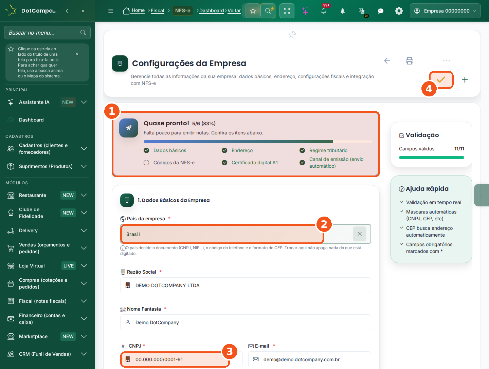The height and width of the screenshot is (369, 489).
Task: Open the Empresa 00000000 account dropdown
Action: click(445, 11)
